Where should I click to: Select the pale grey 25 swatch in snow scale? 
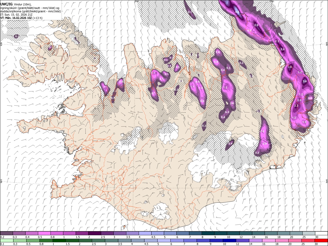click(x=309, y=233)
